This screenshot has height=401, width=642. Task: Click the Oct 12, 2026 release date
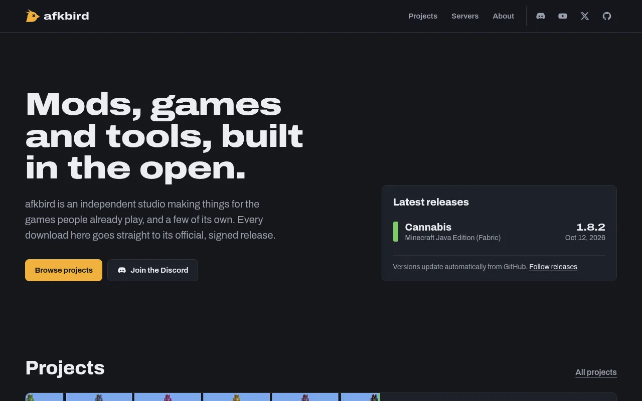(585, 238)
